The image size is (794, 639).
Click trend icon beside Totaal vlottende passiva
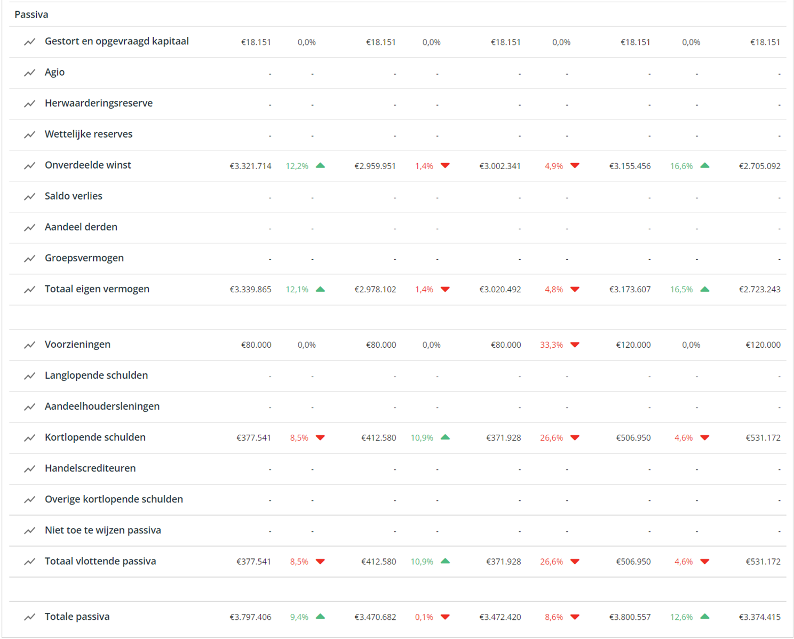point(29,561)
